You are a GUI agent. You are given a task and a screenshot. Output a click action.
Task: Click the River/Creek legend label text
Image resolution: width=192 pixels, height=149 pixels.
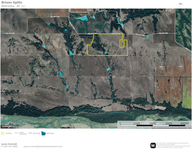tap(36, 133)
